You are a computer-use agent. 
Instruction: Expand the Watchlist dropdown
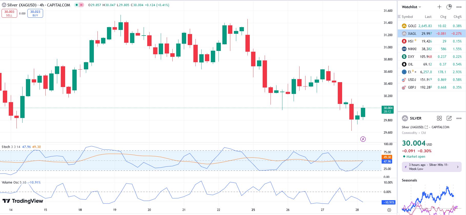click(x=411, y=7)
